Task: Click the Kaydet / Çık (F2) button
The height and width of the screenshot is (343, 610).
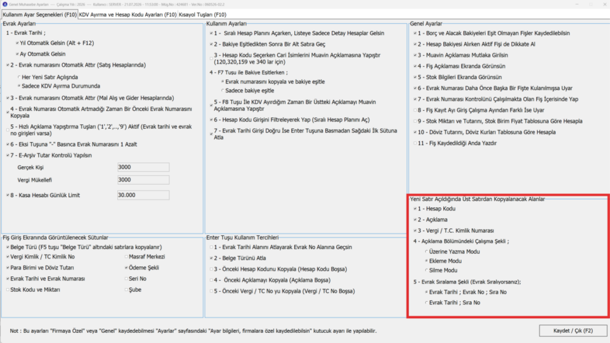Action: (x=572, y=330)
